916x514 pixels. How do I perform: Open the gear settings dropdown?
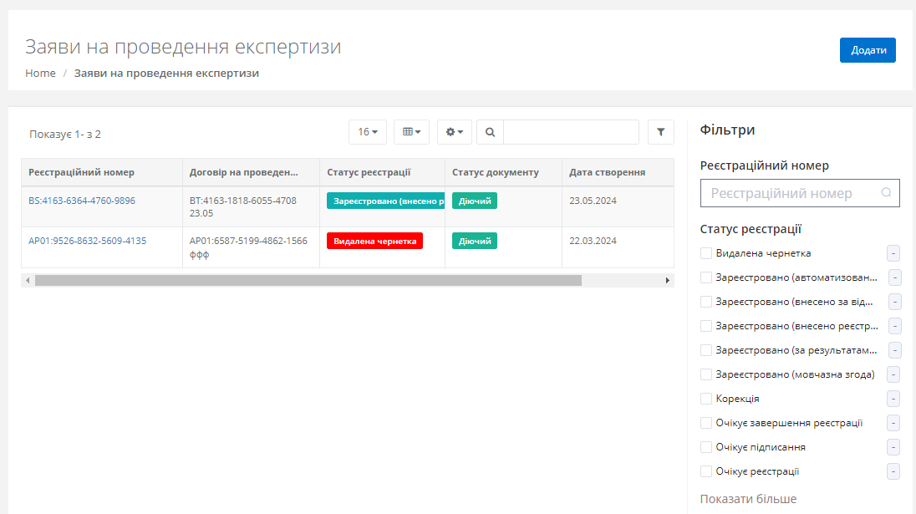pyautogui.click(x=455, y=132)
